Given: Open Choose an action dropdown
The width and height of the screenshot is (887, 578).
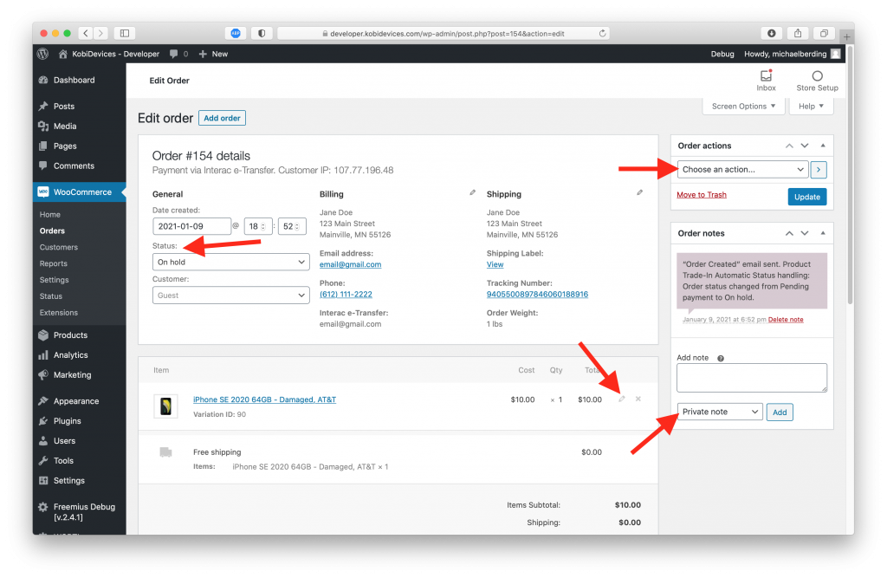Looking at the screenshot, I should pos(742,169).
